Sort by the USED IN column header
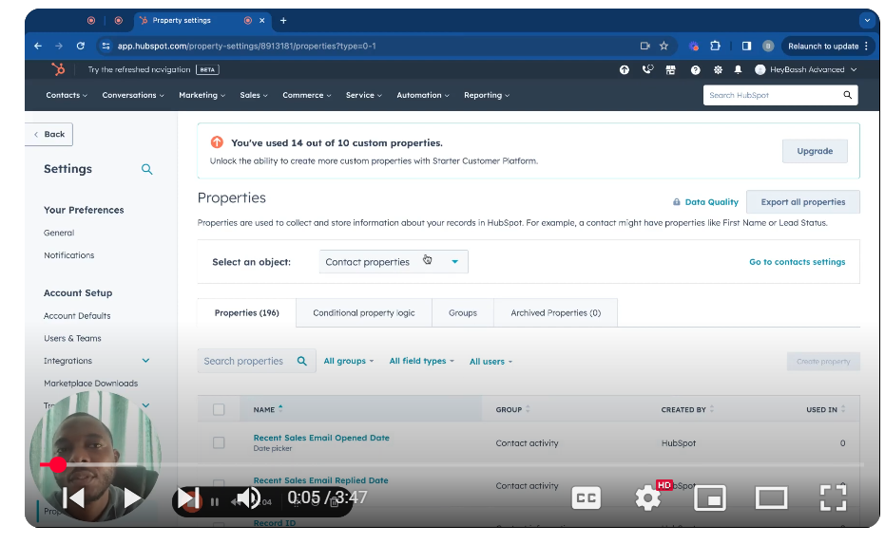 point(826,410)
